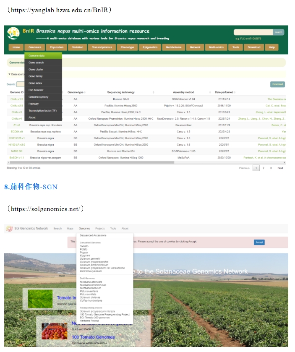Viewport: 295px width, 352px height.
Task: Open the About menu in Sol Genomics
Action: [125, 229]
